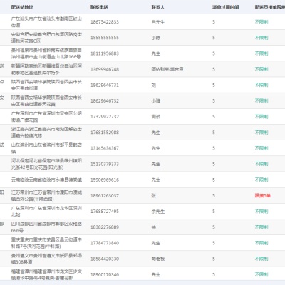
Task: Click the 江苏常州市 address cell
Action: pyautogui.click(x=46, y=196)
